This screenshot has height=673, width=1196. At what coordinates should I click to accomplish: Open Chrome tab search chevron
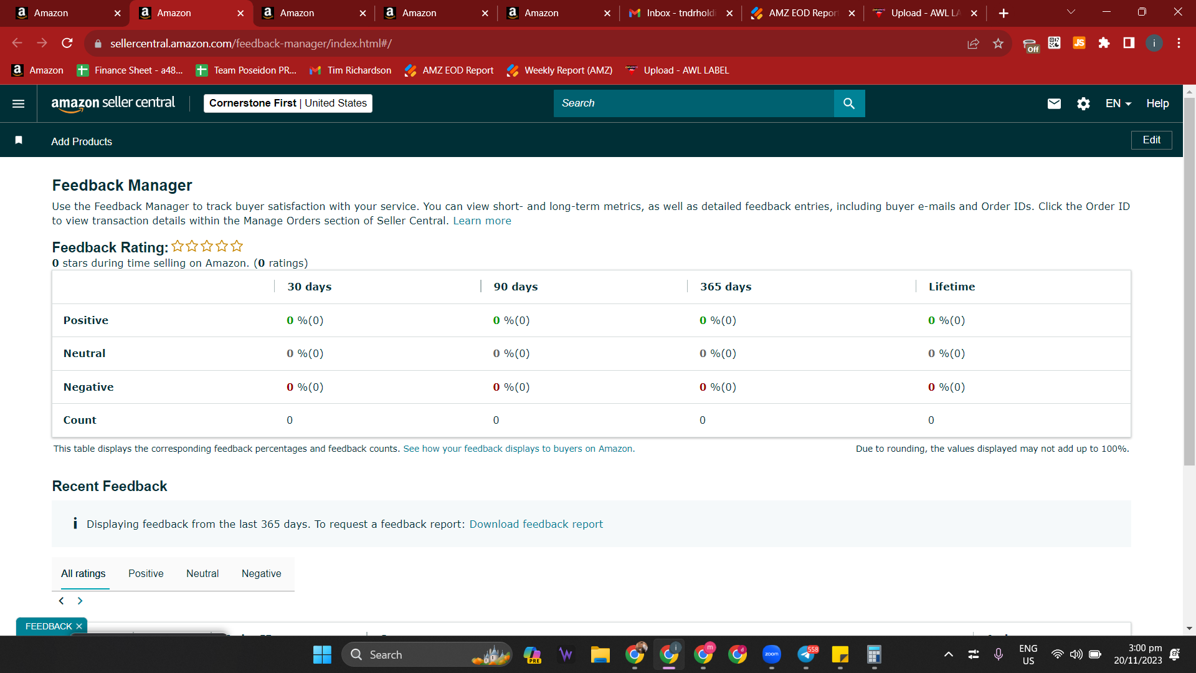[x=1071, y=12]
